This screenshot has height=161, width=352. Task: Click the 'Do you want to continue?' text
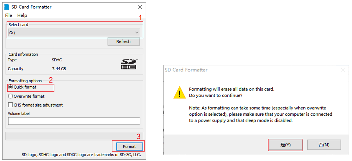pyautogui.click(x=216, y=95)
